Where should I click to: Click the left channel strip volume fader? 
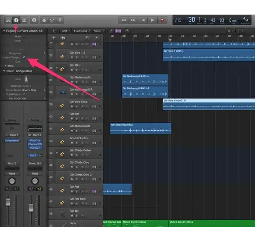click(8, 202)
